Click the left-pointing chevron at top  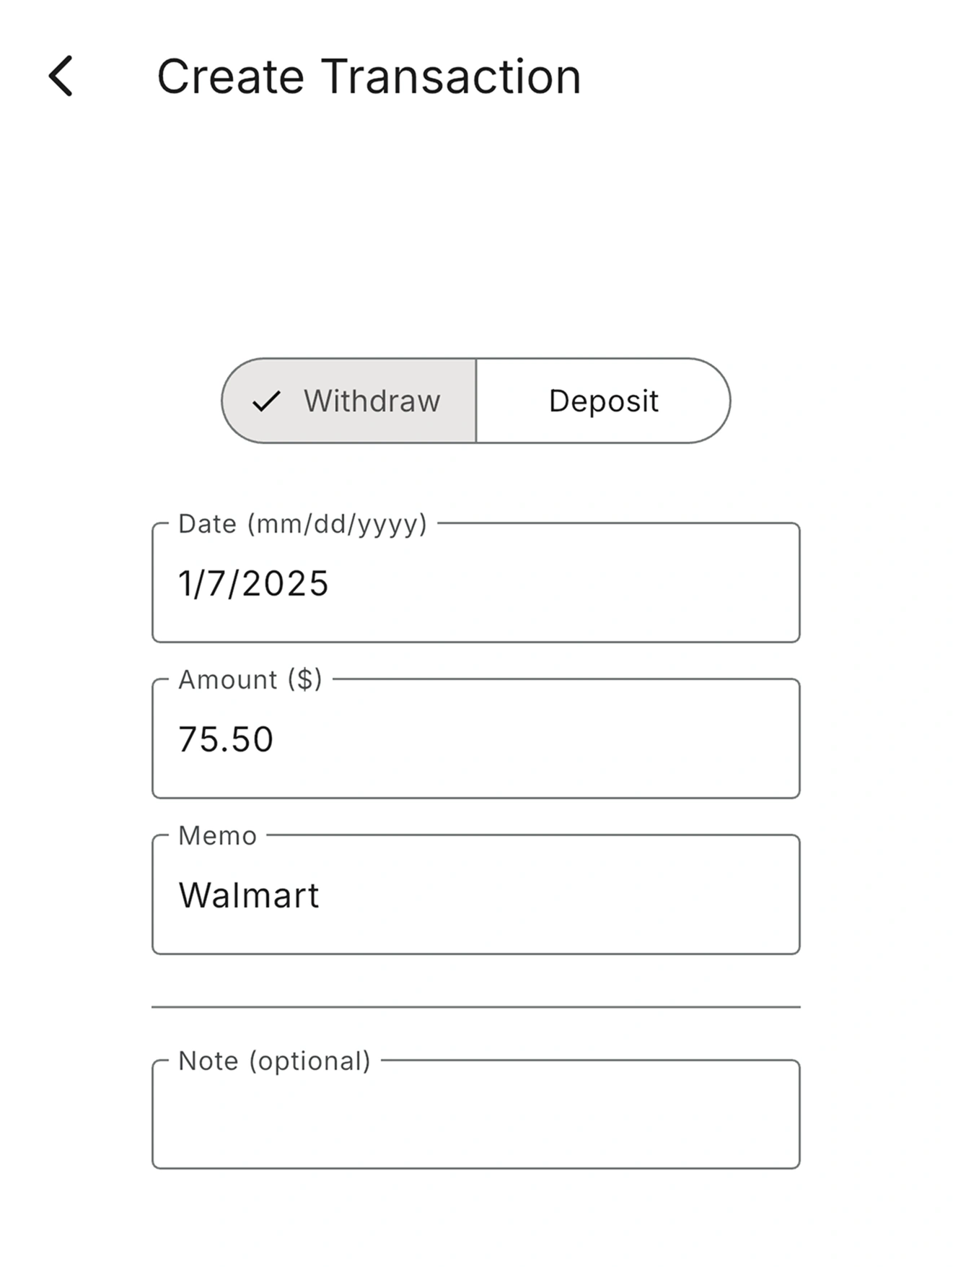(61, 77)
